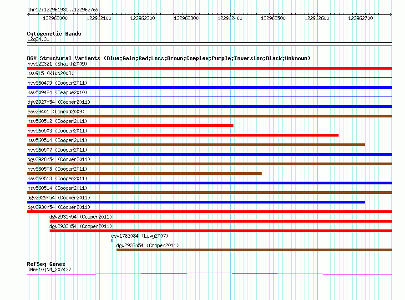Click the RefSeq Genes track title
The height and width of the screenshot is (300, 405).
(x=46, y=264)
